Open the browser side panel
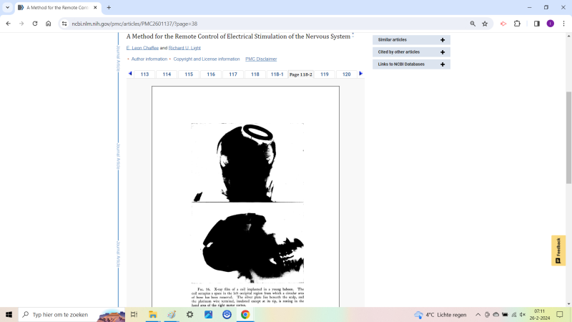 click(536, 24)
